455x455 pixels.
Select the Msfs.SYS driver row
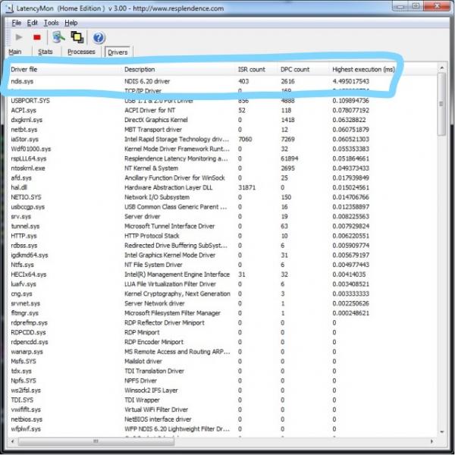click(222, 361)
